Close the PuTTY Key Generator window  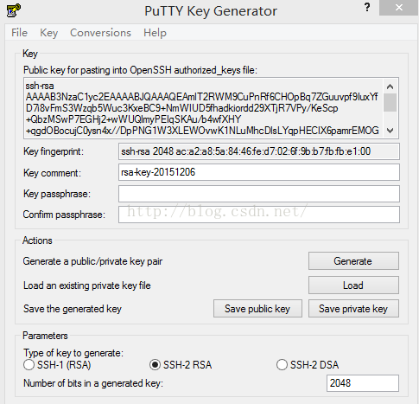click(399, 8)
